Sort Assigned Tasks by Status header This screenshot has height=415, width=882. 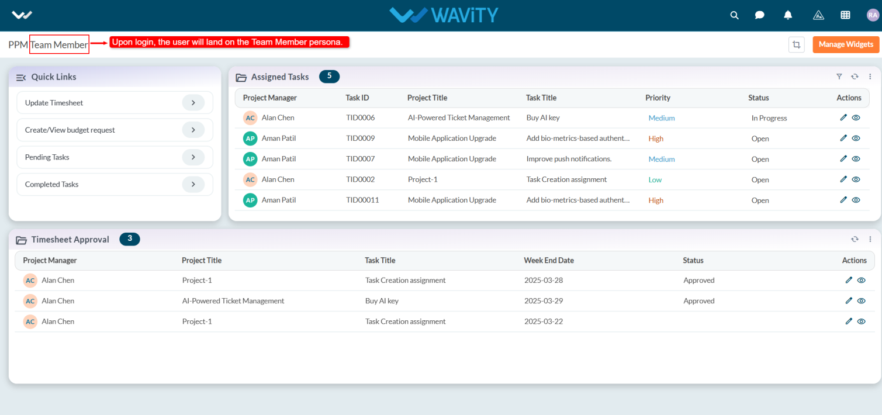(x=759, y=98)
